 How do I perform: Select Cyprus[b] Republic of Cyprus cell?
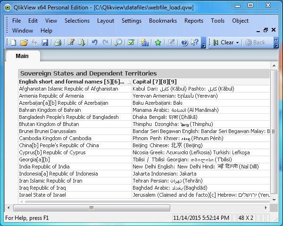[x=75, y=152]
